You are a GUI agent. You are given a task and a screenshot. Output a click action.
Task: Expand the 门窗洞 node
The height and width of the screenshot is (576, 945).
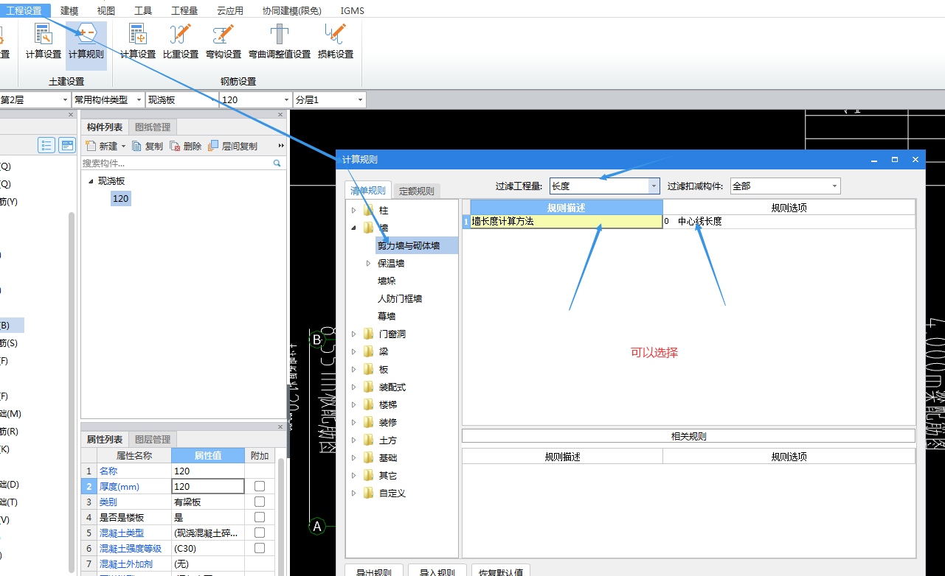click(x=353, y=334)
